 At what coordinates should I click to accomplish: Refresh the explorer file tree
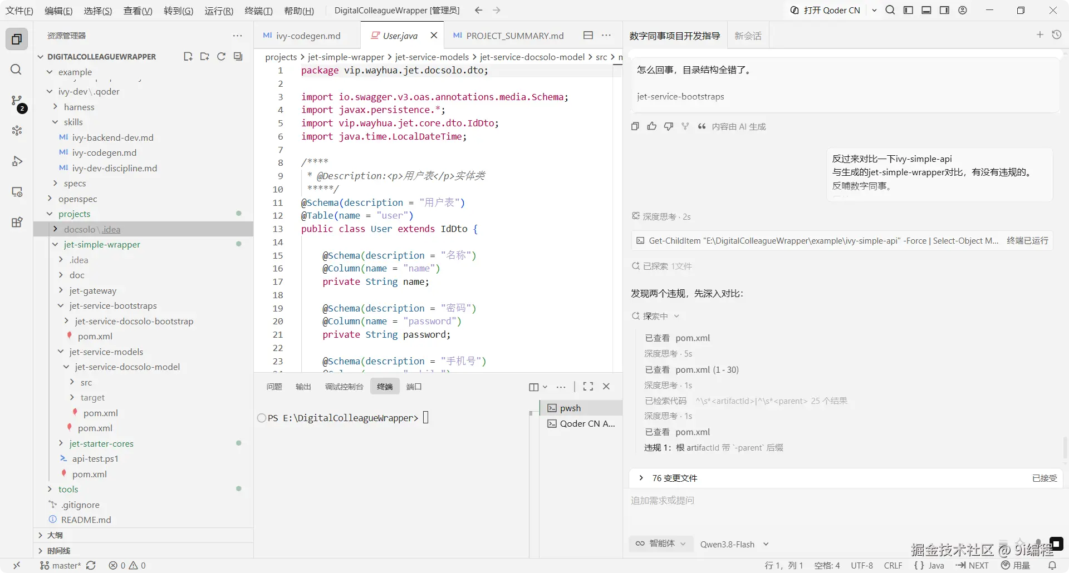222,57
